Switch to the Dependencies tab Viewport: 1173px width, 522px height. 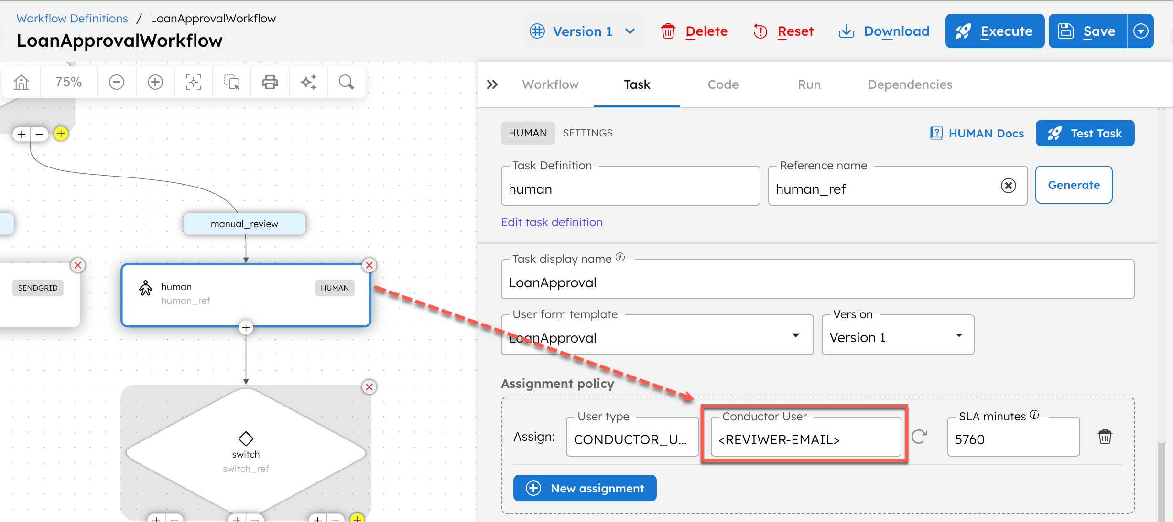coord(910,84)
